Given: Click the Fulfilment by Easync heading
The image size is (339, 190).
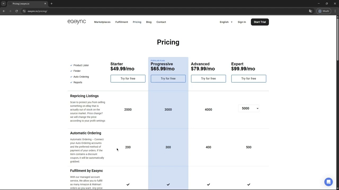Looking at the screenshot, I should point(86,171).
